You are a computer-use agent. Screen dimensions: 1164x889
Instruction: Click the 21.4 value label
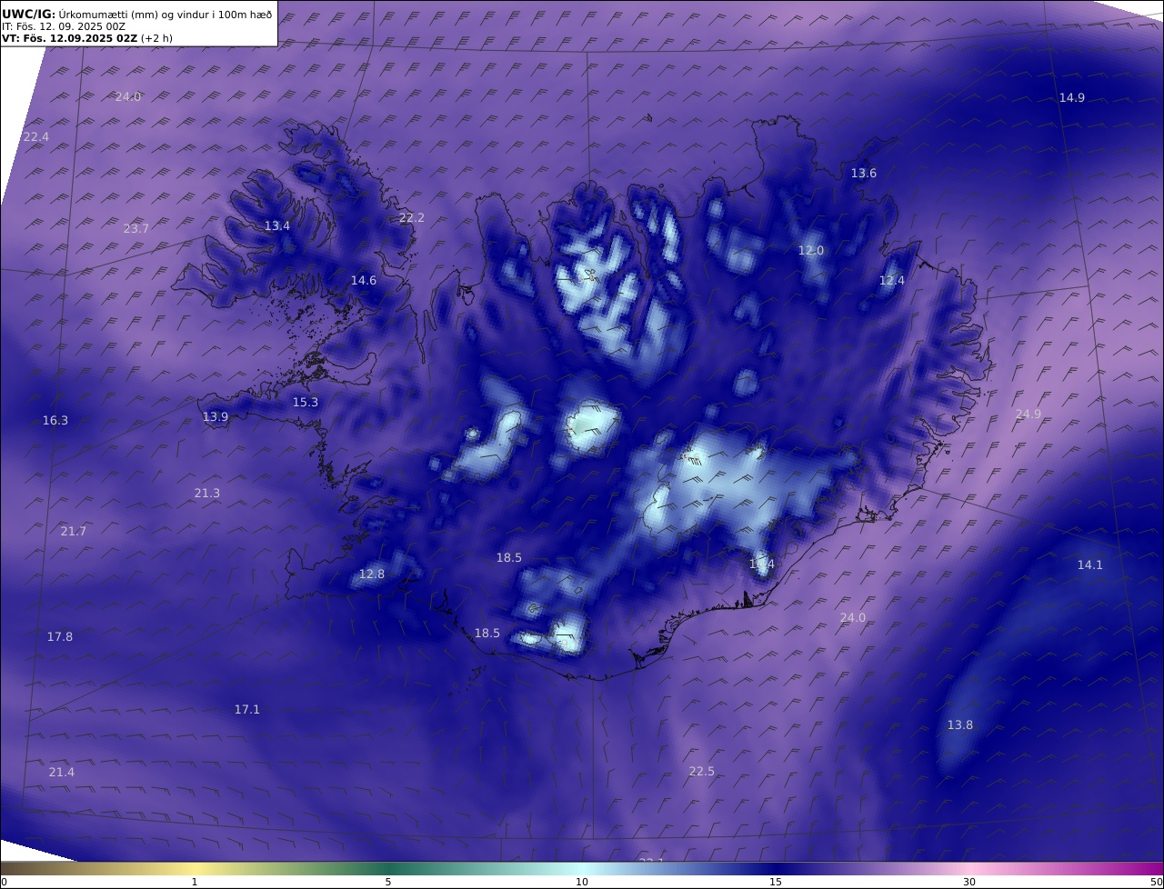(62, 772)
